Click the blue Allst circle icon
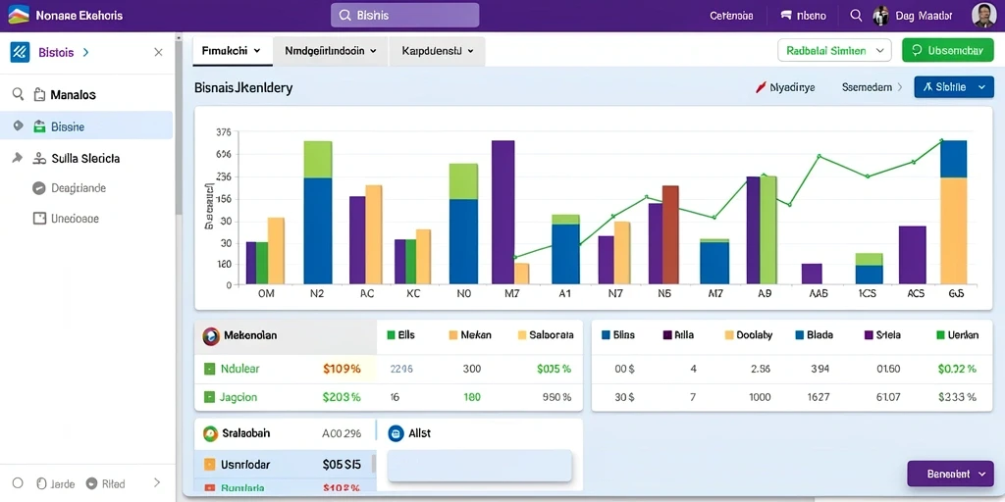This screenshot has width=1005, height=502. tap(396, 433)
